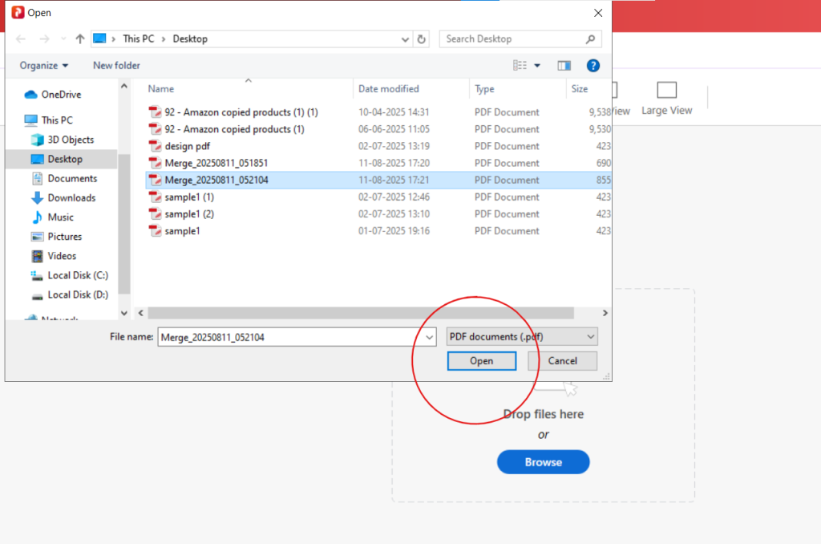Image resolution: width=821 pixels, height=544 pixels.
Task: Click the Desktop breadcrumb item
Action: tap(190, 38)
